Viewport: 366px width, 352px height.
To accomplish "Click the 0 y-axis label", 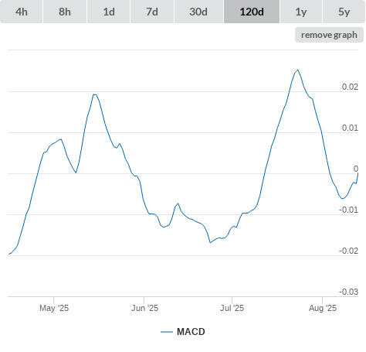I will coord(356,169).
